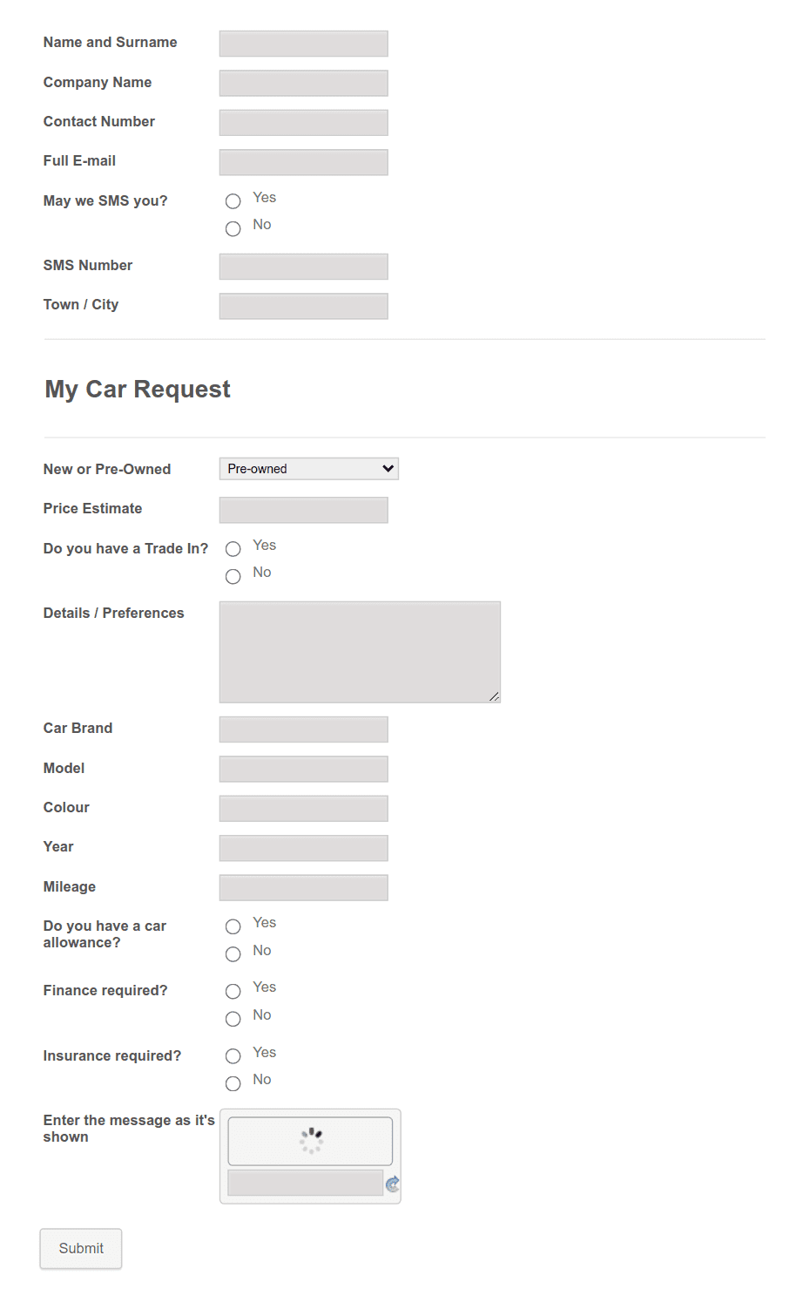Click the Company Name input field
Viewport: 810px width, 1289px height.
303,83
